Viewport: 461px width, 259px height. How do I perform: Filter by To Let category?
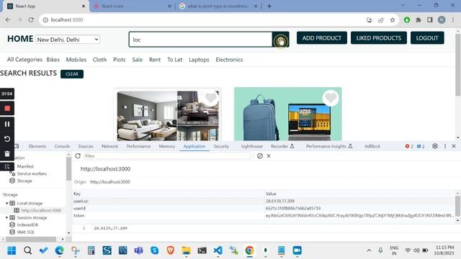[174, 60]
